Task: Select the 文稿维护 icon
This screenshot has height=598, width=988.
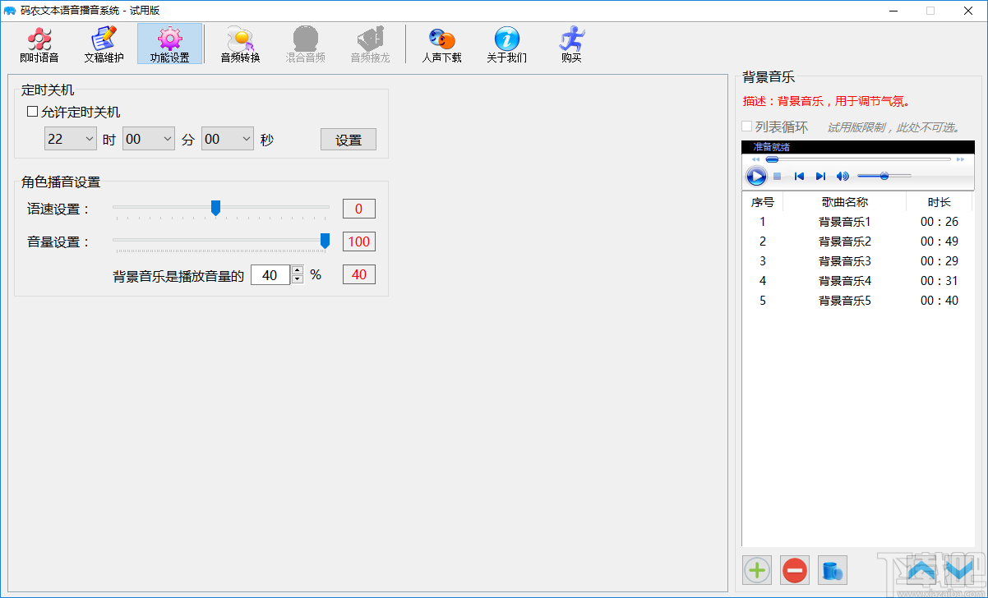Action: click(104, 44)
